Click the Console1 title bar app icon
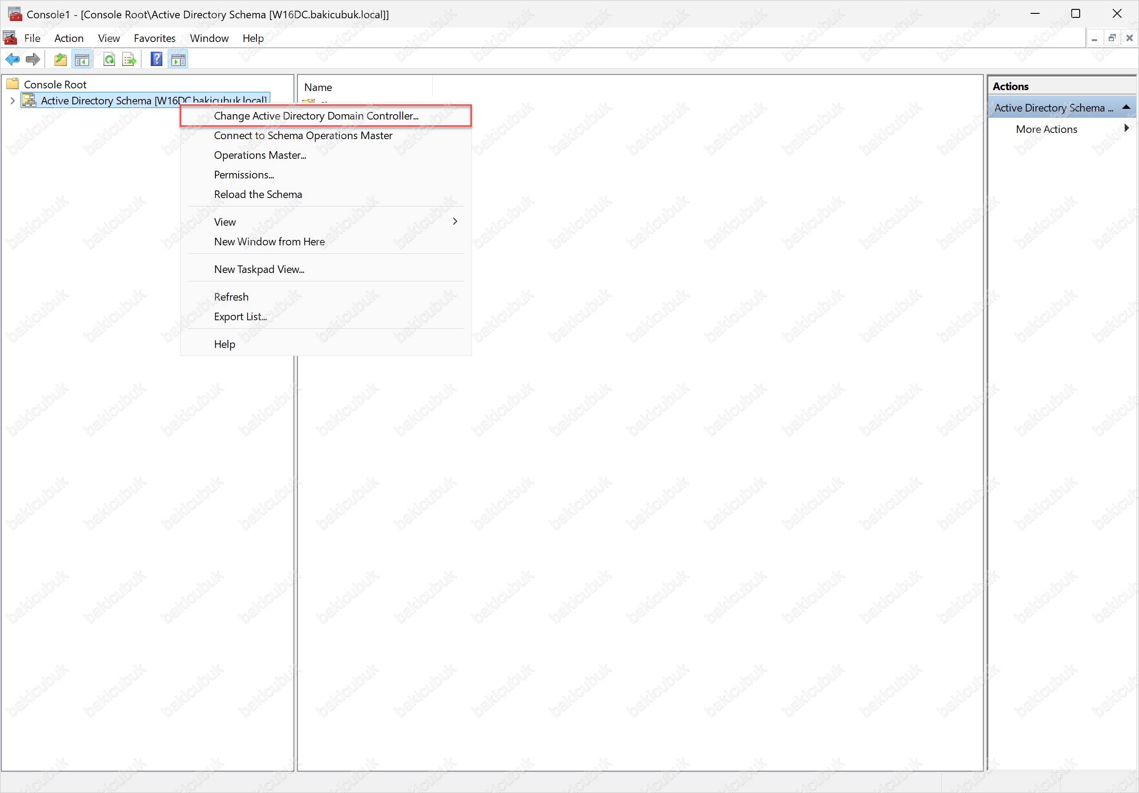This screenshot has height=793, width=1139. (15, 14)
